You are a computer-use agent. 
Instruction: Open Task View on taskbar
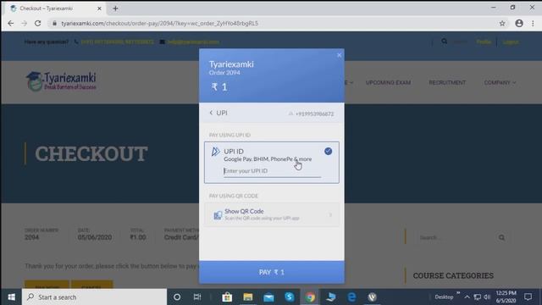pyautogui.click(x=197, y=297)
